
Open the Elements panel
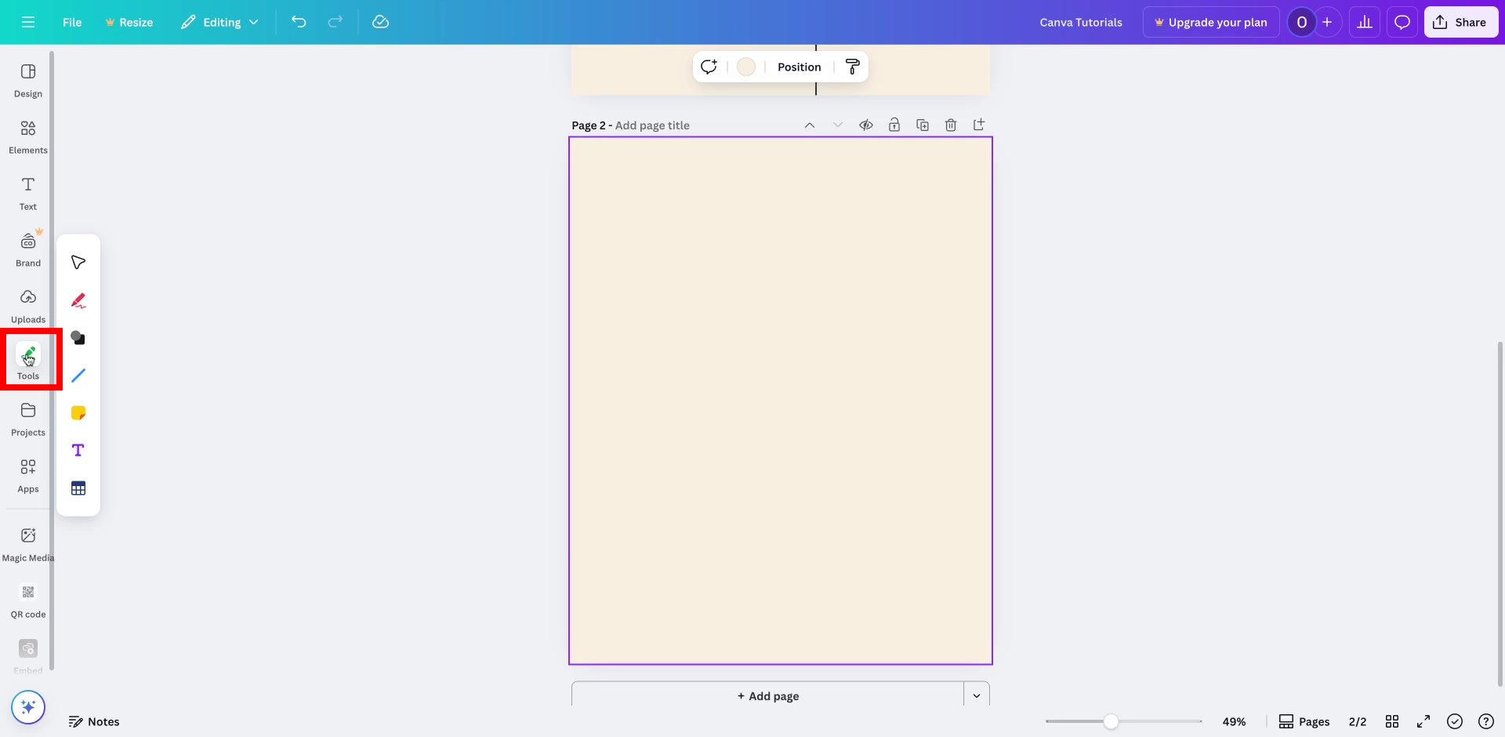(x=27, y=136)
